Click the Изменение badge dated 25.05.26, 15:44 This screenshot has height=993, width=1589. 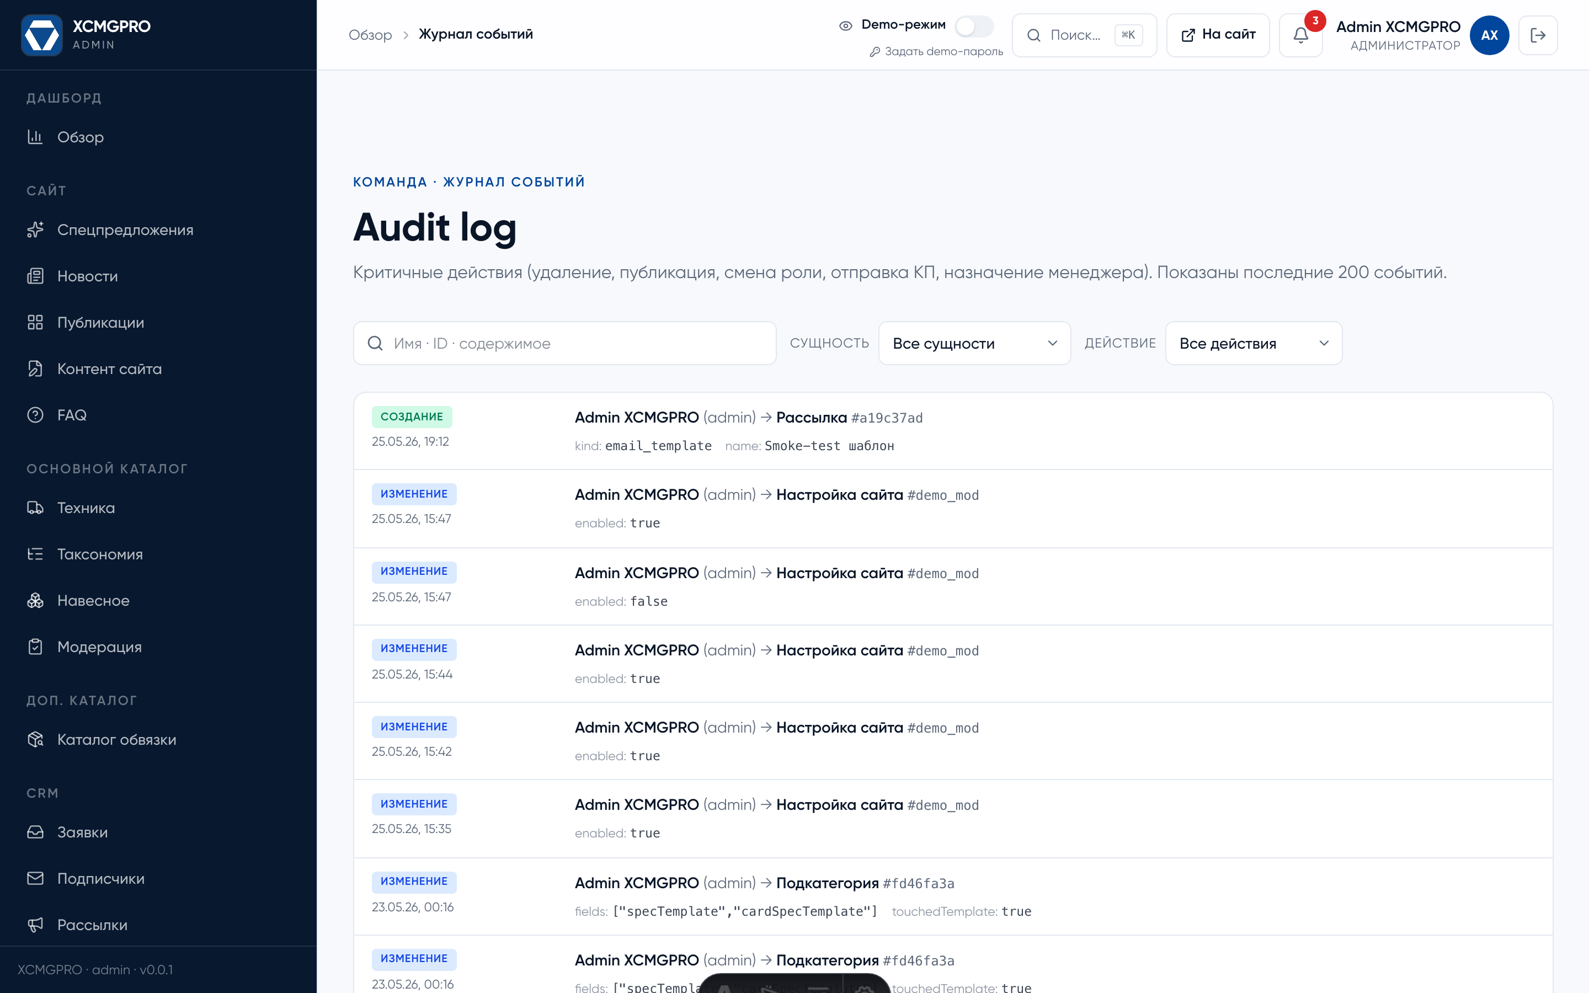point(414,649)
